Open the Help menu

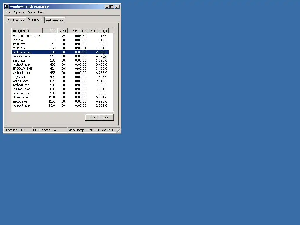pos(41,12)
